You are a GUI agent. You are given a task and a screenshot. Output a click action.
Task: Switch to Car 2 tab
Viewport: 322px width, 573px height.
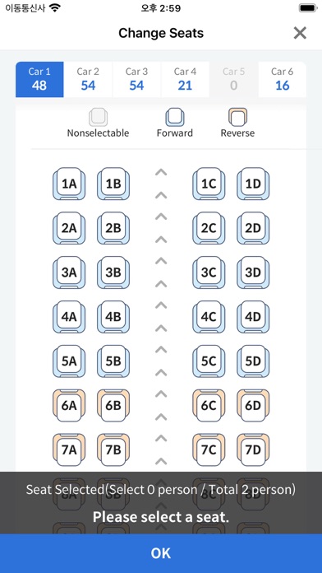pos(88,79)
